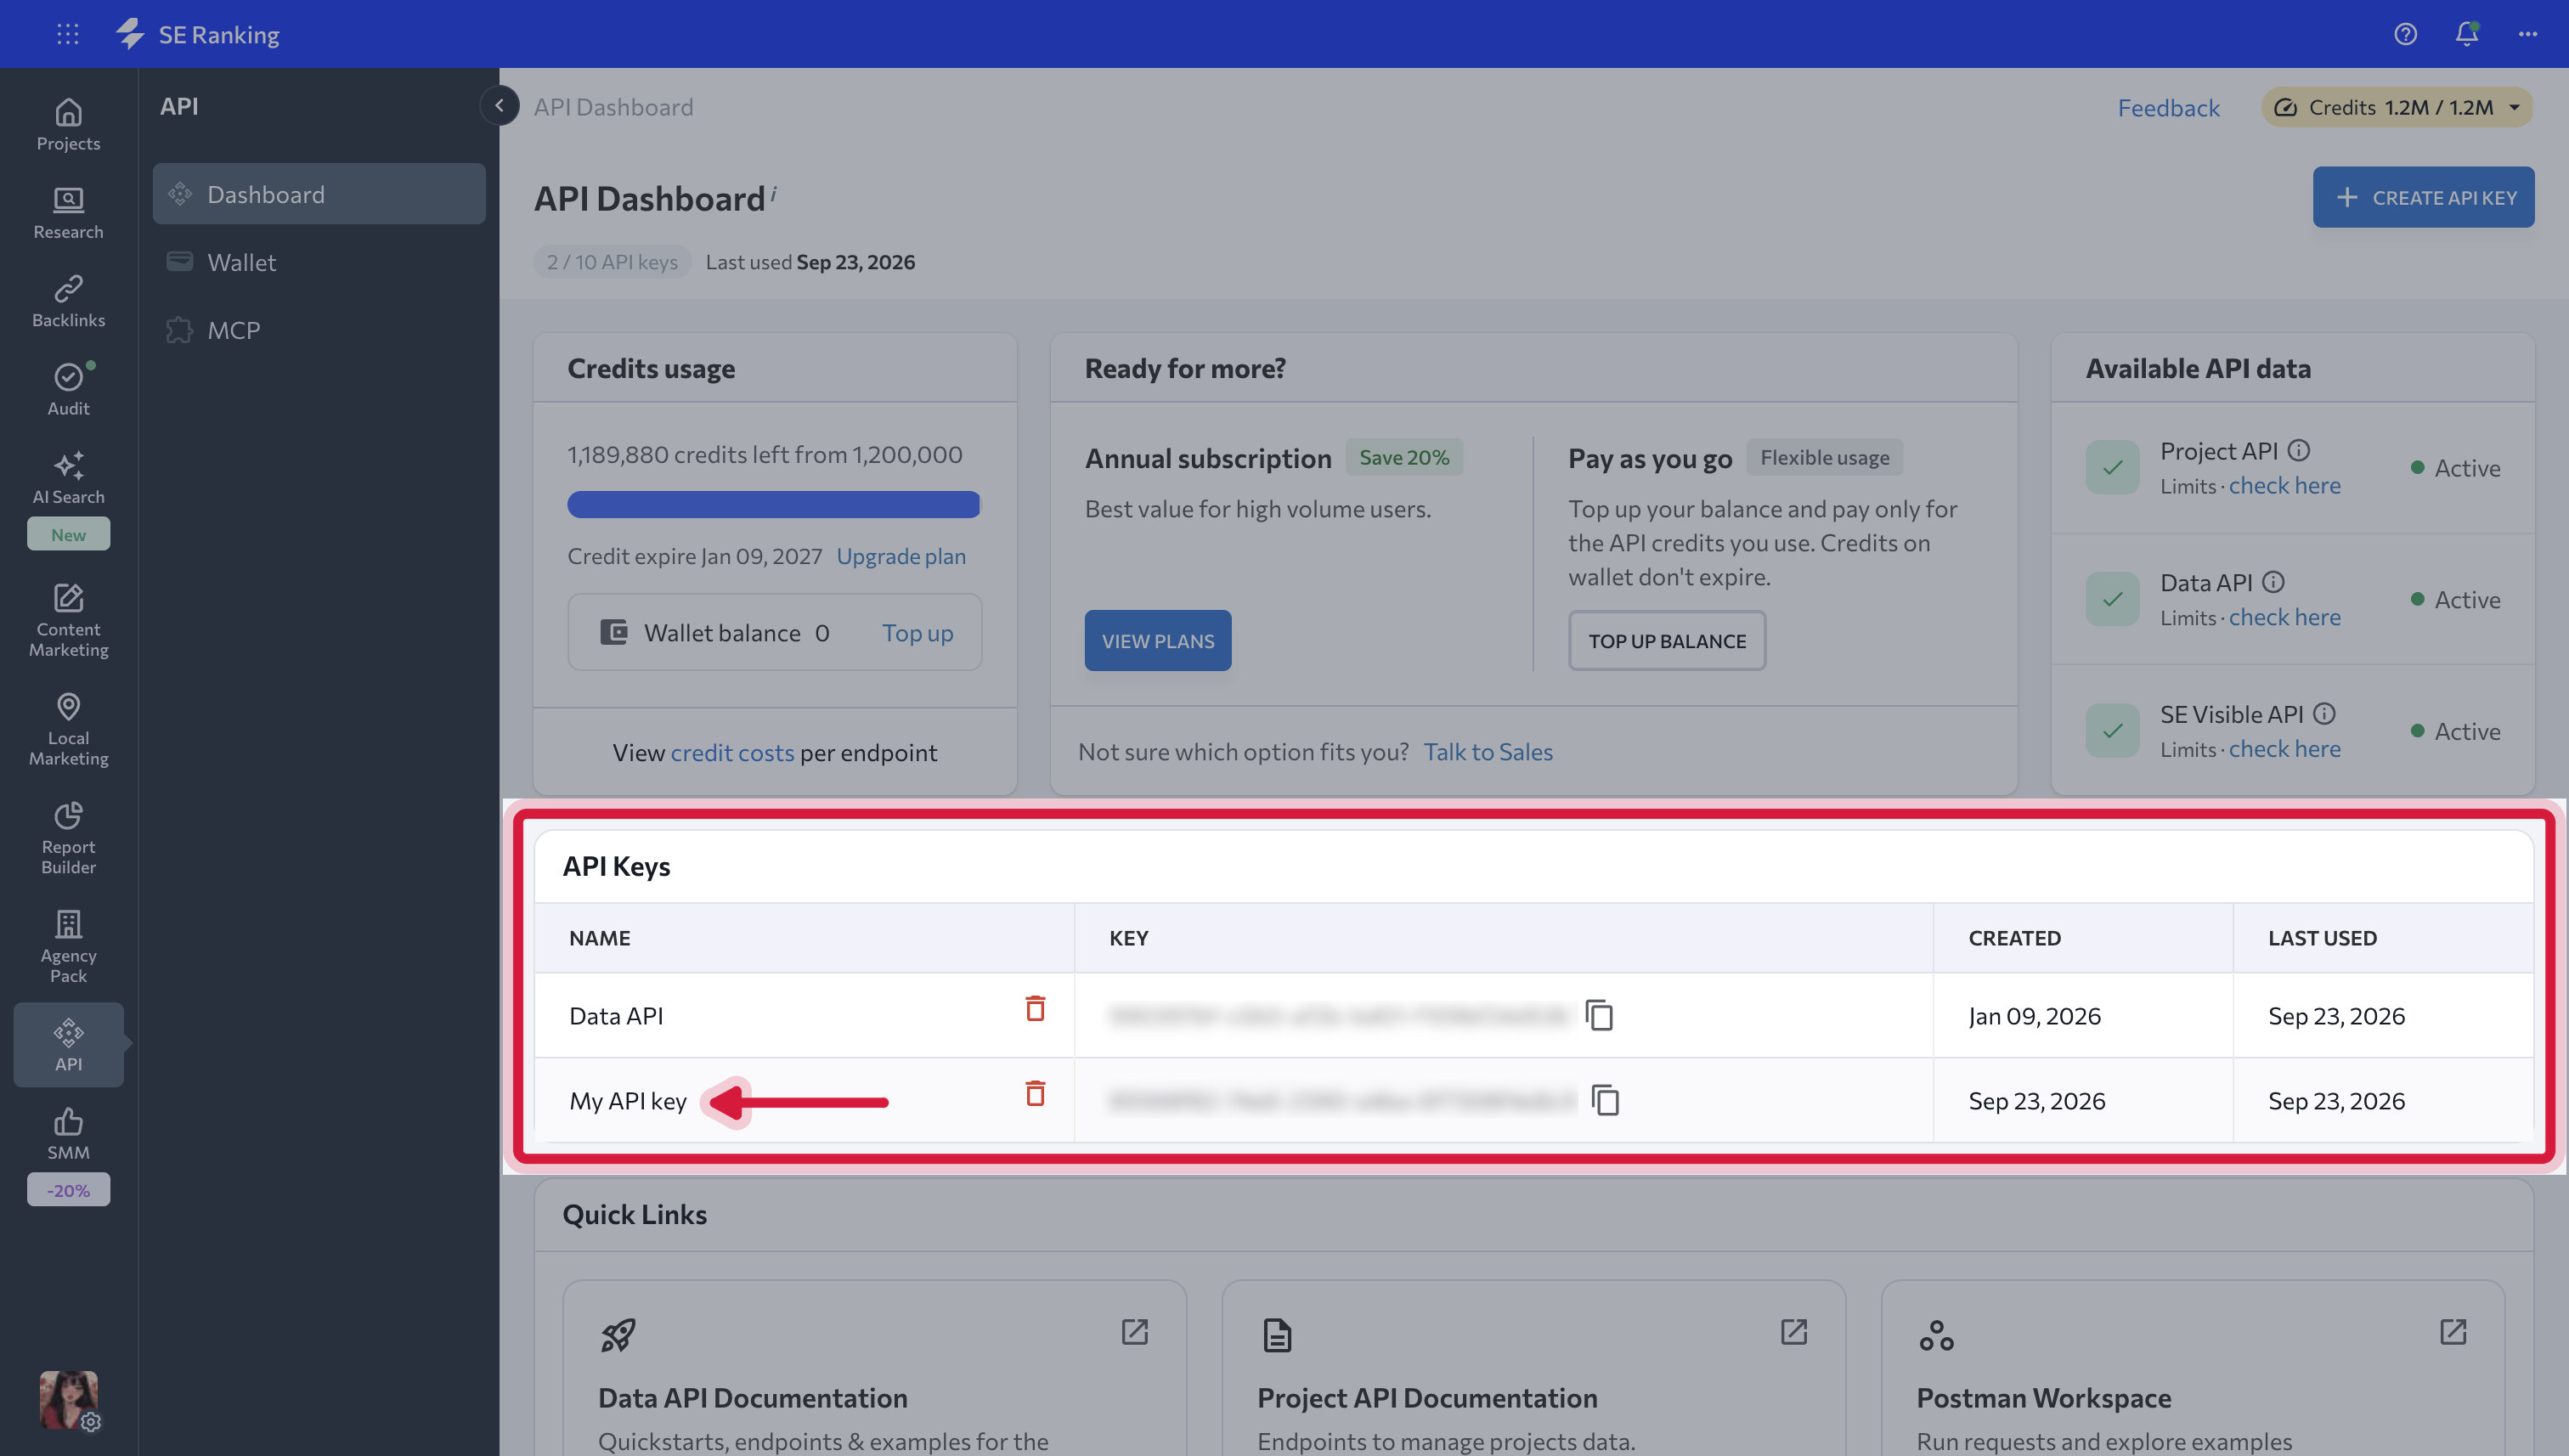The image size is (2569, 1456).
Task: Open the top bar more options menu
Action: [x=2528, y=34]
